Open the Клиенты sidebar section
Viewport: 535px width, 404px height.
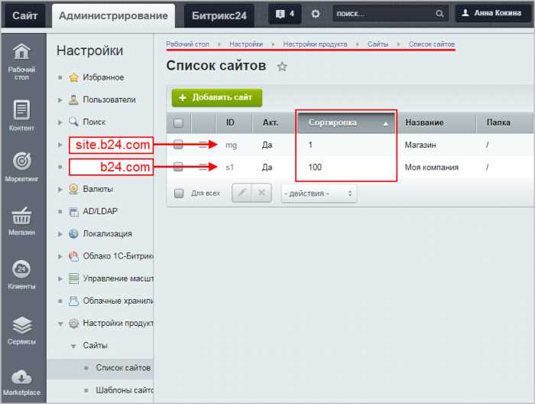21,275
